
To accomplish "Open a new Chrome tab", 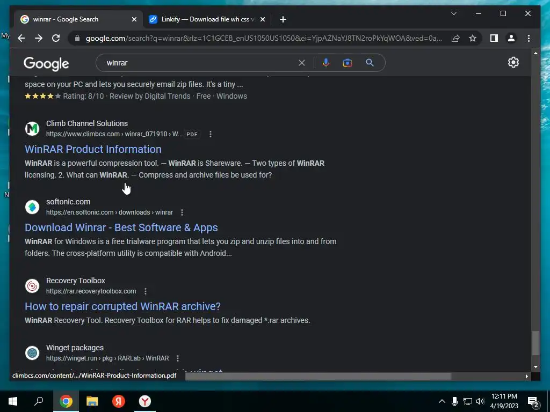I will (x=283, y=19).
